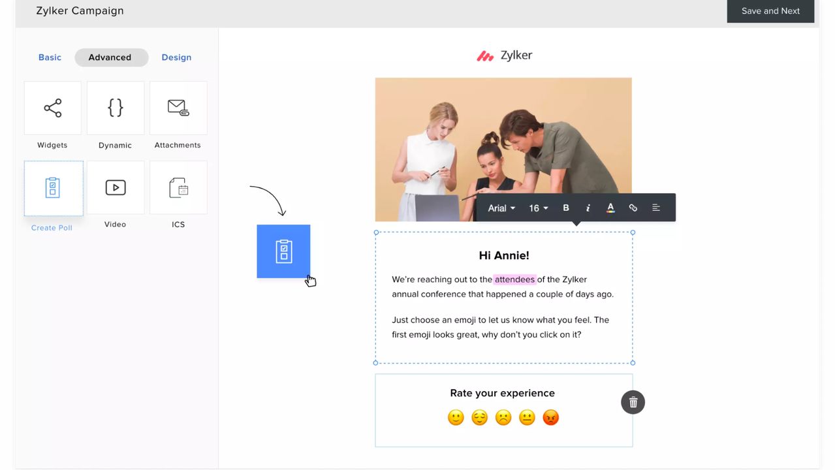Click the Attachments envelope icon
The width and height of the screenshot is (835, 470).
(178, 108)
